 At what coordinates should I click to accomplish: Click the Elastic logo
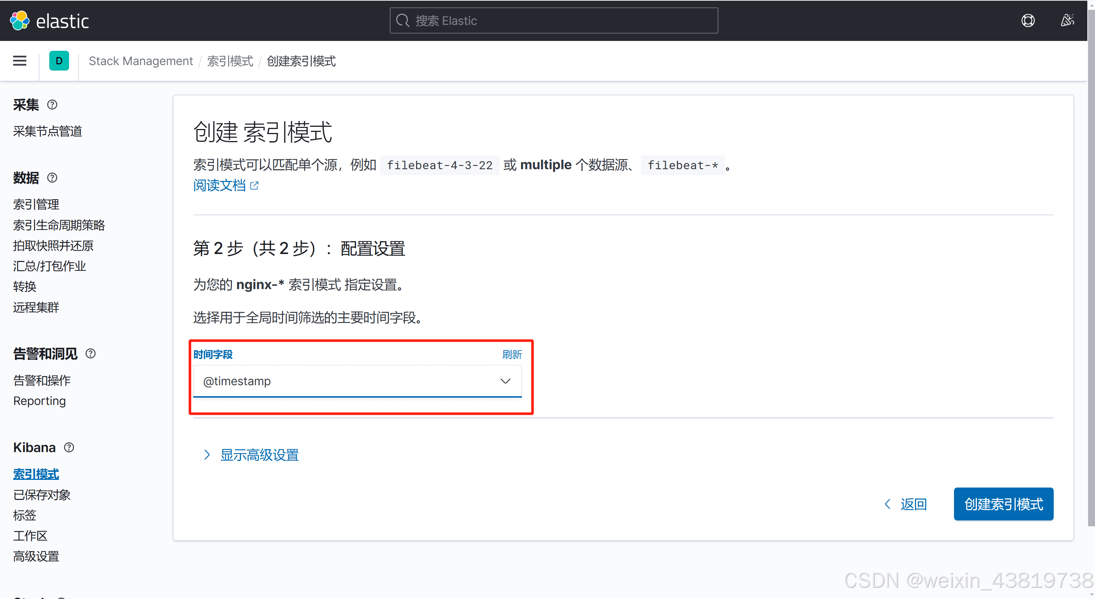(49, 21)
